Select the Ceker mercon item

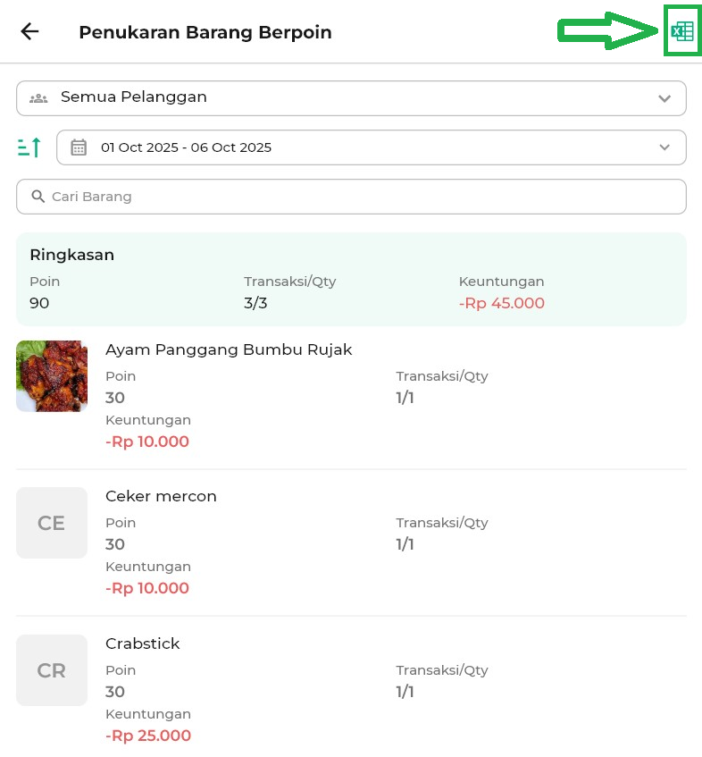161,496
